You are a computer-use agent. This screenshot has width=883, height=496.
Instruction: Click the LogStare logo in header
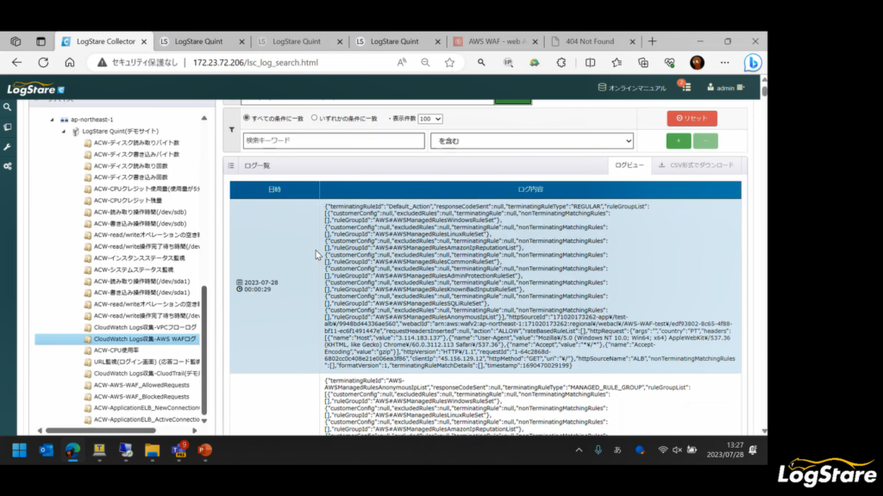coord(36,89)
